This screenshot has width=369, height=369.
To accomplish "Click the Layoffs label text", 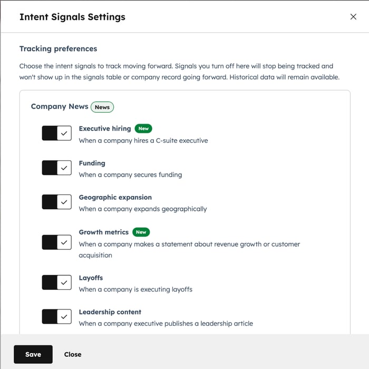I will point(91,278).
